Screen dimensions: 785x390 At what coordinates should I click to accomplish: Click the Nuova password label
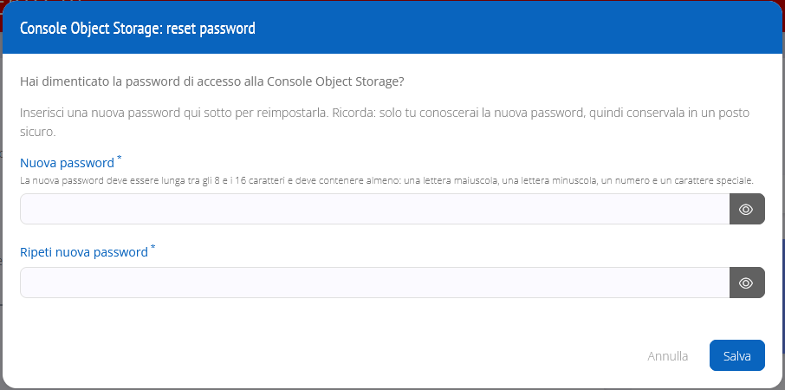[67, 163]
